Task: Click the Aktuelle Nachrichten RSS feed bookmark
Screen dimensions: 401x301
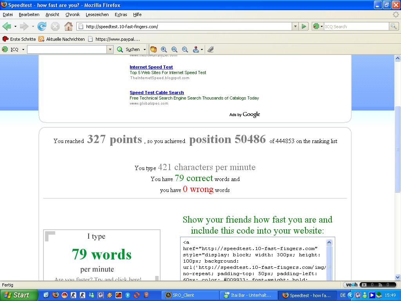Action: [61, 39]
